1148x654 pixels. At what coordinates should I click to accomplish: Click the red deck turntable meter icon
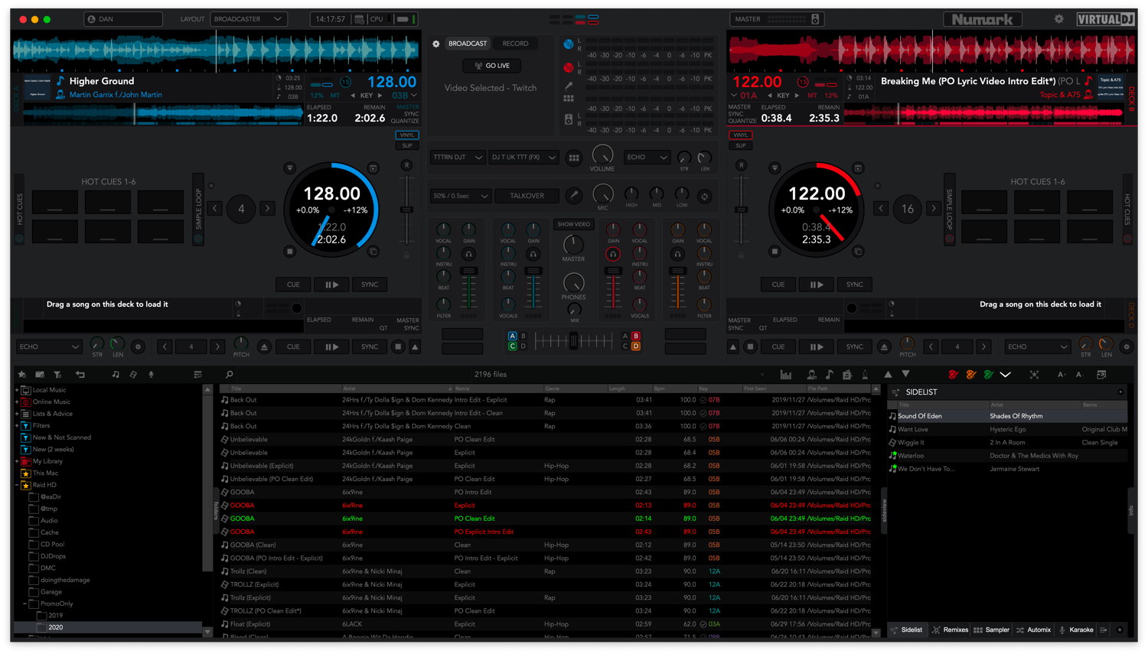point(569,68)
